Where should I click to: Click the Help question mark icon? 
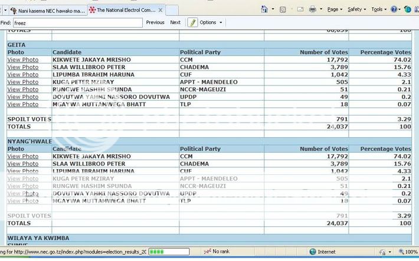coord(408,9)
